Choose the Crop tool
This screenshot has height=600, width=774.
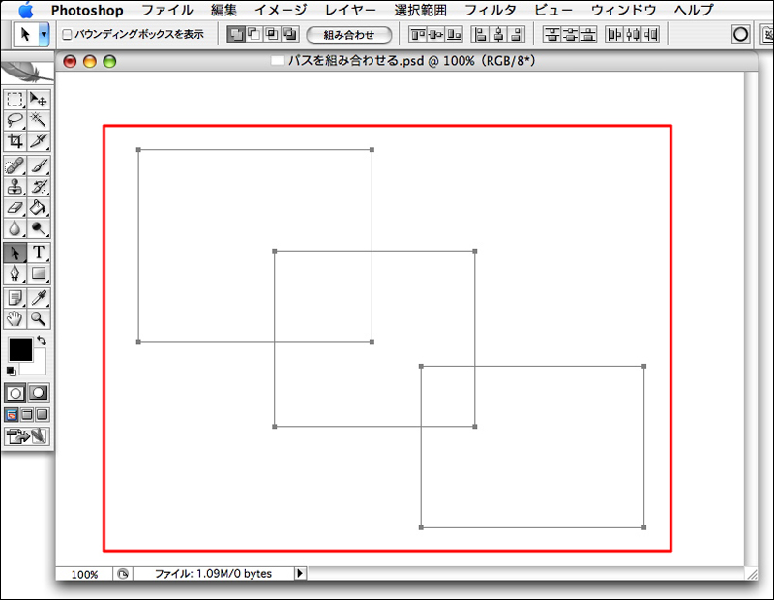(x=15, y=140)
